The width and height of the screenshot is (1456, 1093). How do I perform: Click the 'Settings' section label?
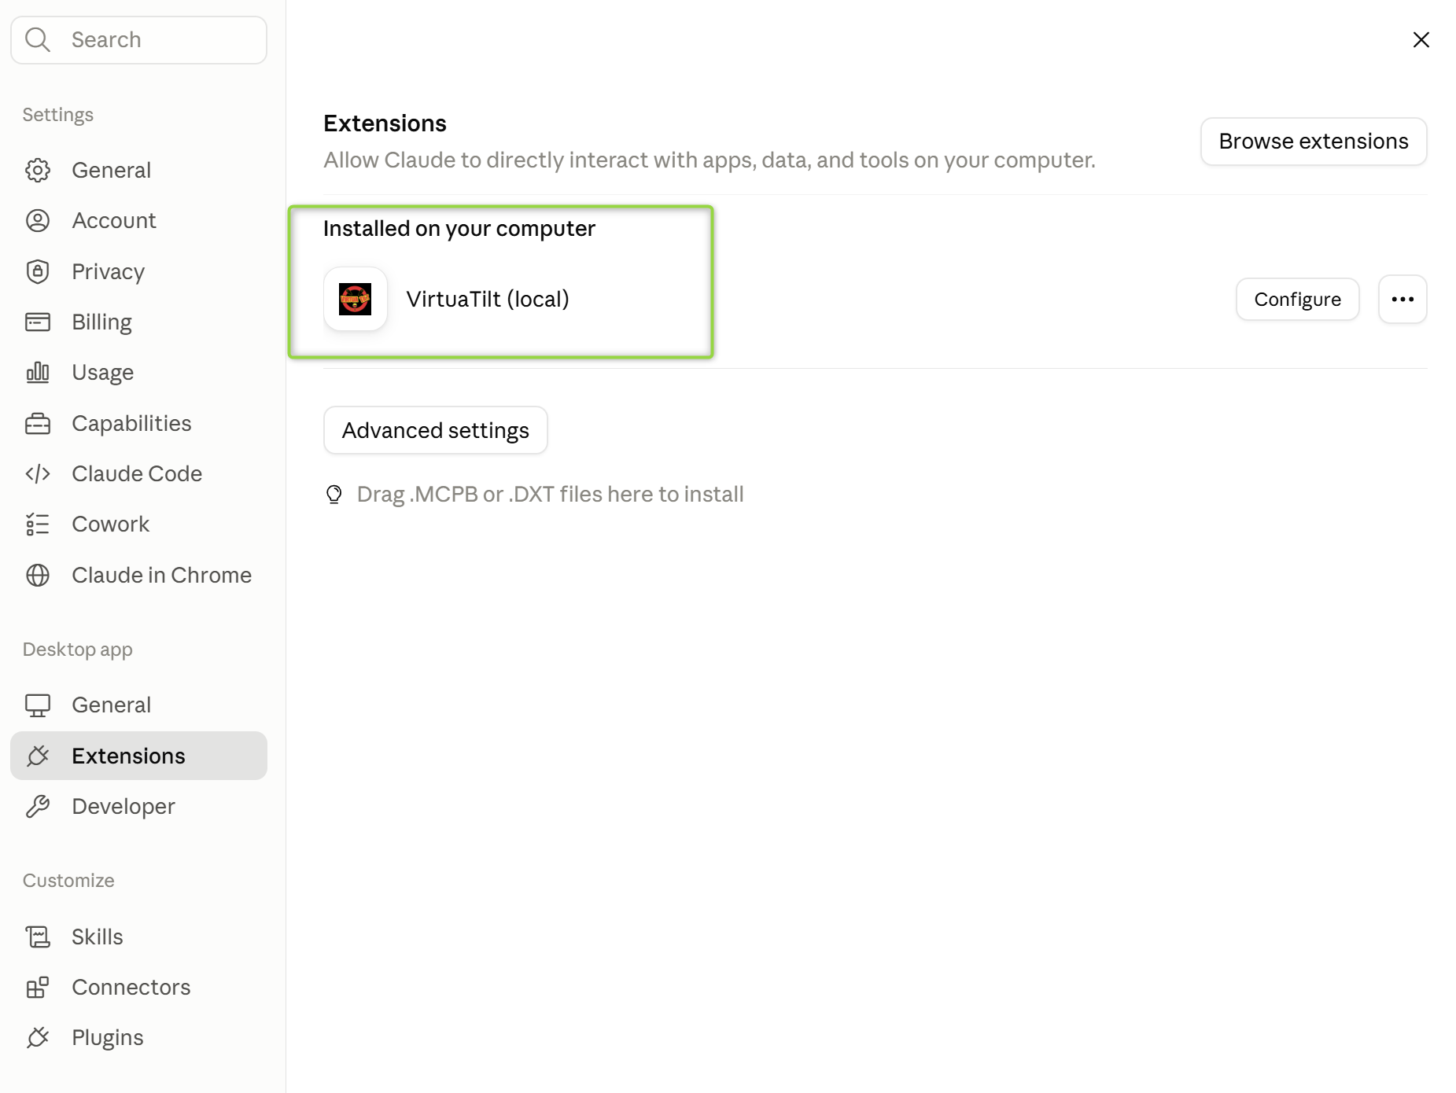[x=57, y=115]
